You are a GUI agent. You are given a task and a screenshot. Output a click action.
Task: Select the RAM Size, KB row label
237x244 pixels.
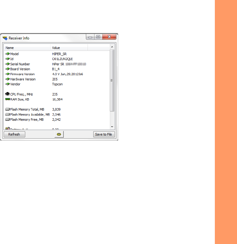pos(20,99)
